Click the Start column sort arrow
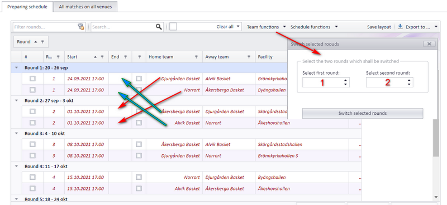 pos(96,57)
